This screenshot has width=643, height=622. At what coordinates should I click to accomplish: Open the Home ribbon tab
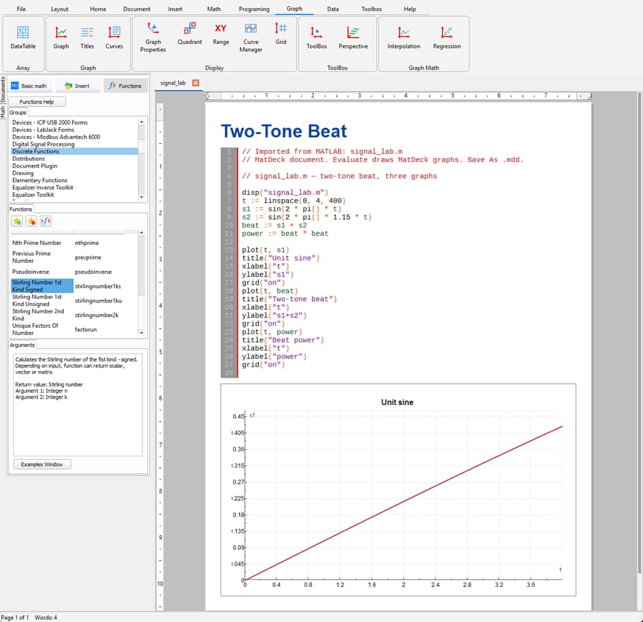click(98, 9)
